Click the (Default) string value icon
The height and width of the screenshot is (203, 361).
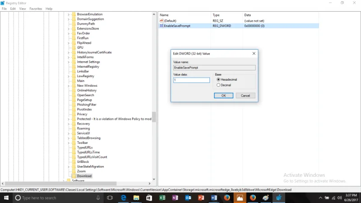[162, 21]
